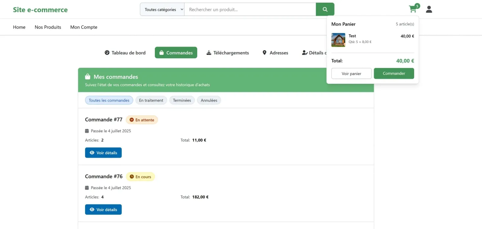The image size is (482, 229).
Task: Click the Commandes bag icon
Action: click(161, 53)
